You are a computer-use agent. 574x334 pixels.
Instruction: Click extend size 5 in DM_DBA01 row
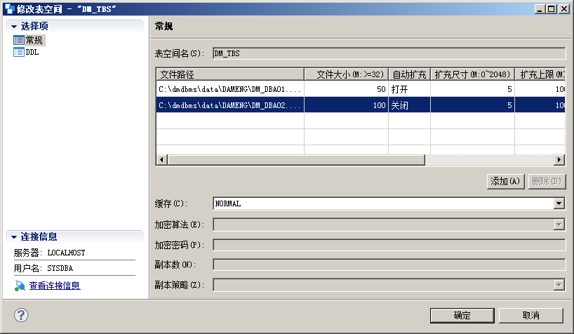point(472,89)
